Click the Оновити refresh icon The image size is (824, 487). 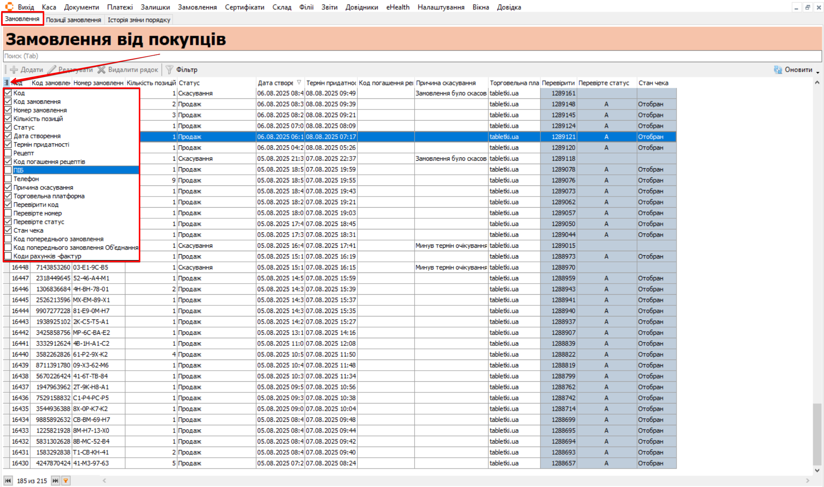coord(777,70)
